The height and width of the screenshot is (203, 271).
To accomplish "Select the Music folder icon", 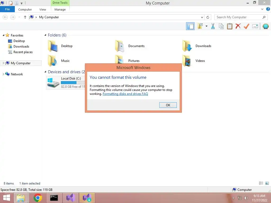I will coord(53,61).
